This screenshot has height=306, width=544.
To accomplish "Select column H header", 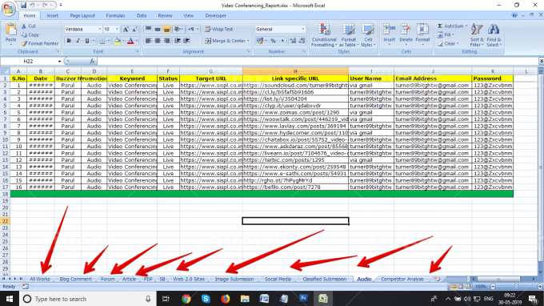I will 295,71.
